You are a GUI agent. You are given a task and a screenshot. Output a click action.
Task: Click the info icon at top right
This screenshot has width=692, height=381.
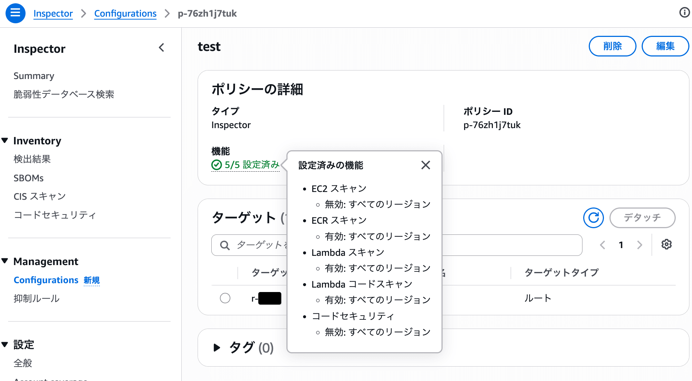(685, 13)
